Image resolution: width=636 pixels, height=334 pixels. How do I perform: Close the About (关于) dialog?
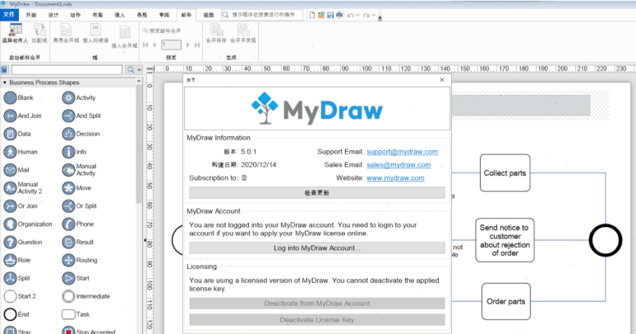(x=442, y=80)
